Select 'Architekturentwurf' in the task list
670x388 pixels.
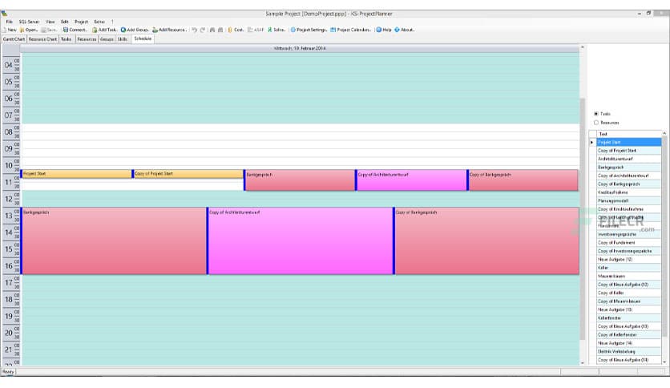[629, 159]
